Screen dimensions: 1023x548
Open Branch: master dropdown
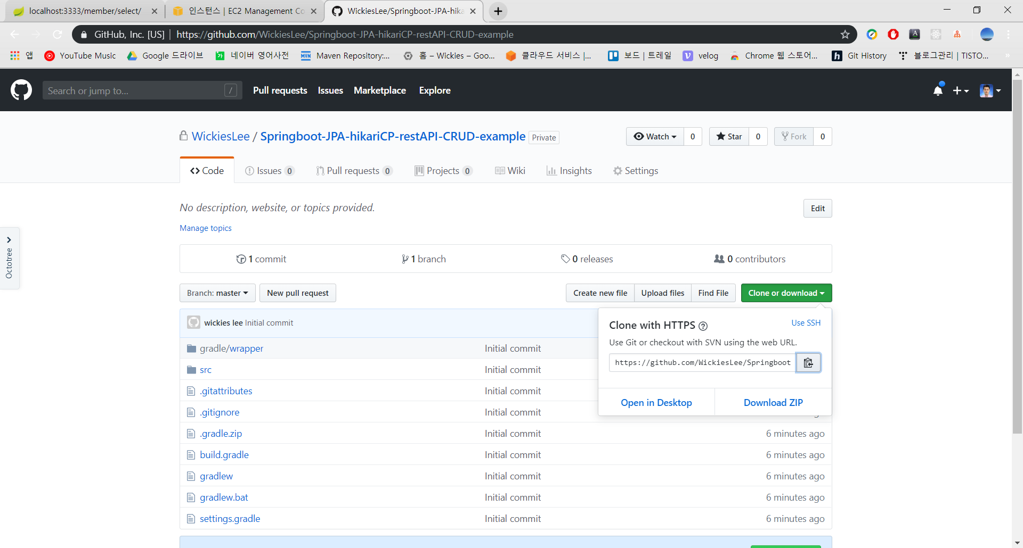point(217,293)
